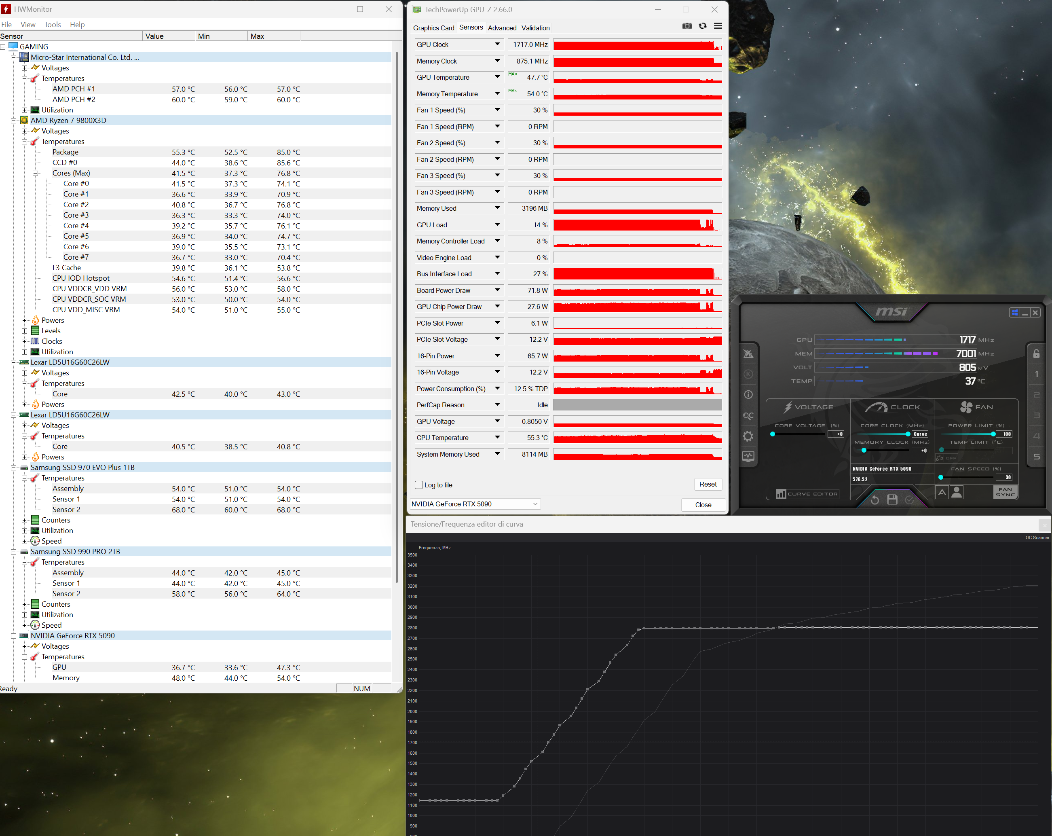This screenshot has width=1052, height=836.
Task: Show Afterburner information icon
Action: (748, 394)
